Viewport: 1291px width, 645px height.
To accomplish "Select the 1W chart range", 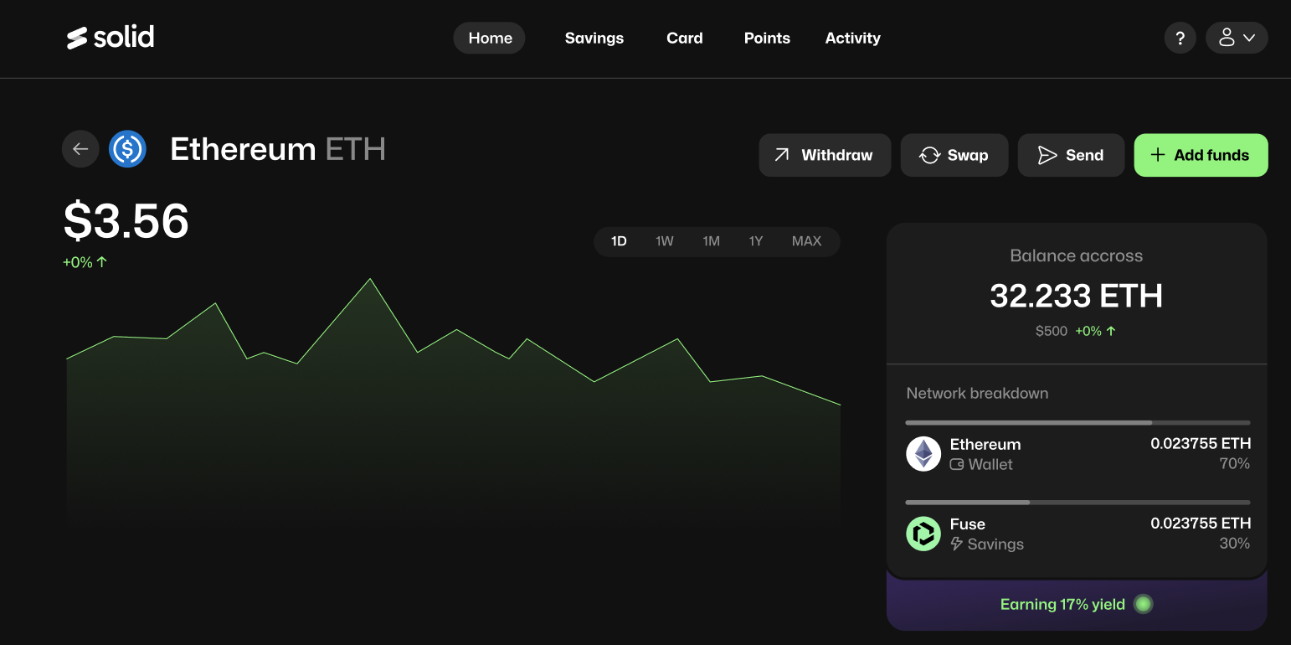I will (665, 241).
